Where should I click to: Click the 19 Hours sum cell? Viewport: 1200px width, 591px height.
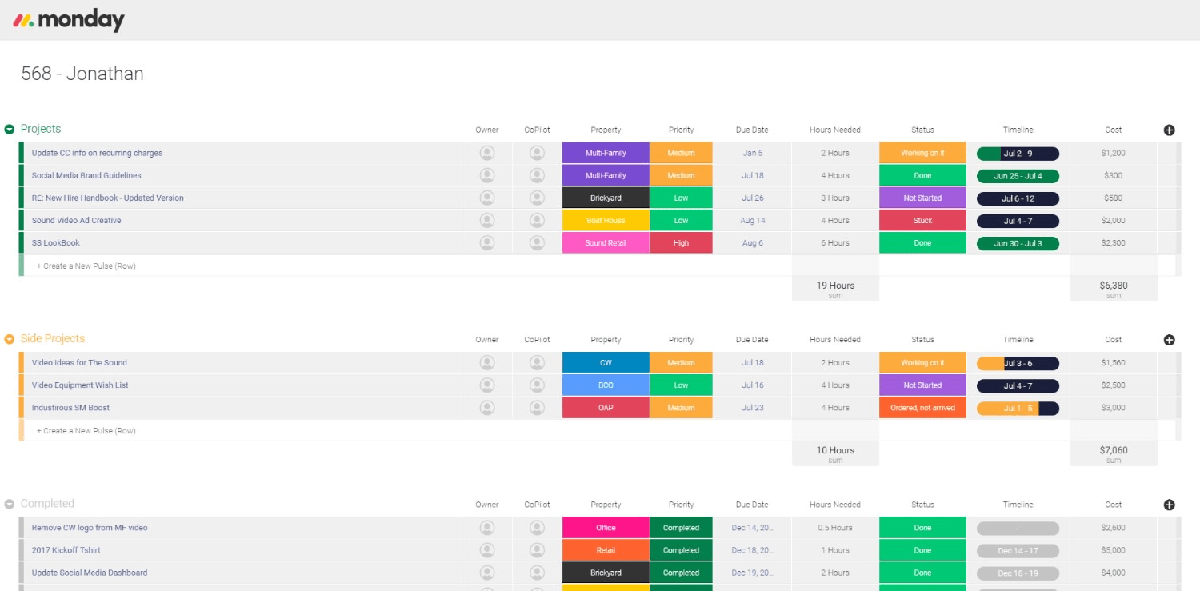point(835,290)
